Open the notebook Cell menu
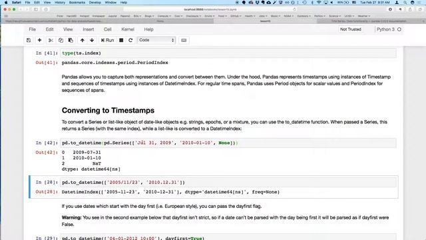Image resolution: width=426 pixels, height=240 pixels. coord(108,29)
